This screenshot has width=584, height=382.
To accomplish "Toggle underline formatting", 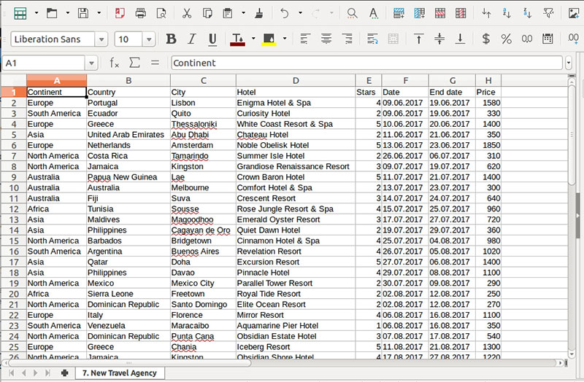I will pos(212,39).
